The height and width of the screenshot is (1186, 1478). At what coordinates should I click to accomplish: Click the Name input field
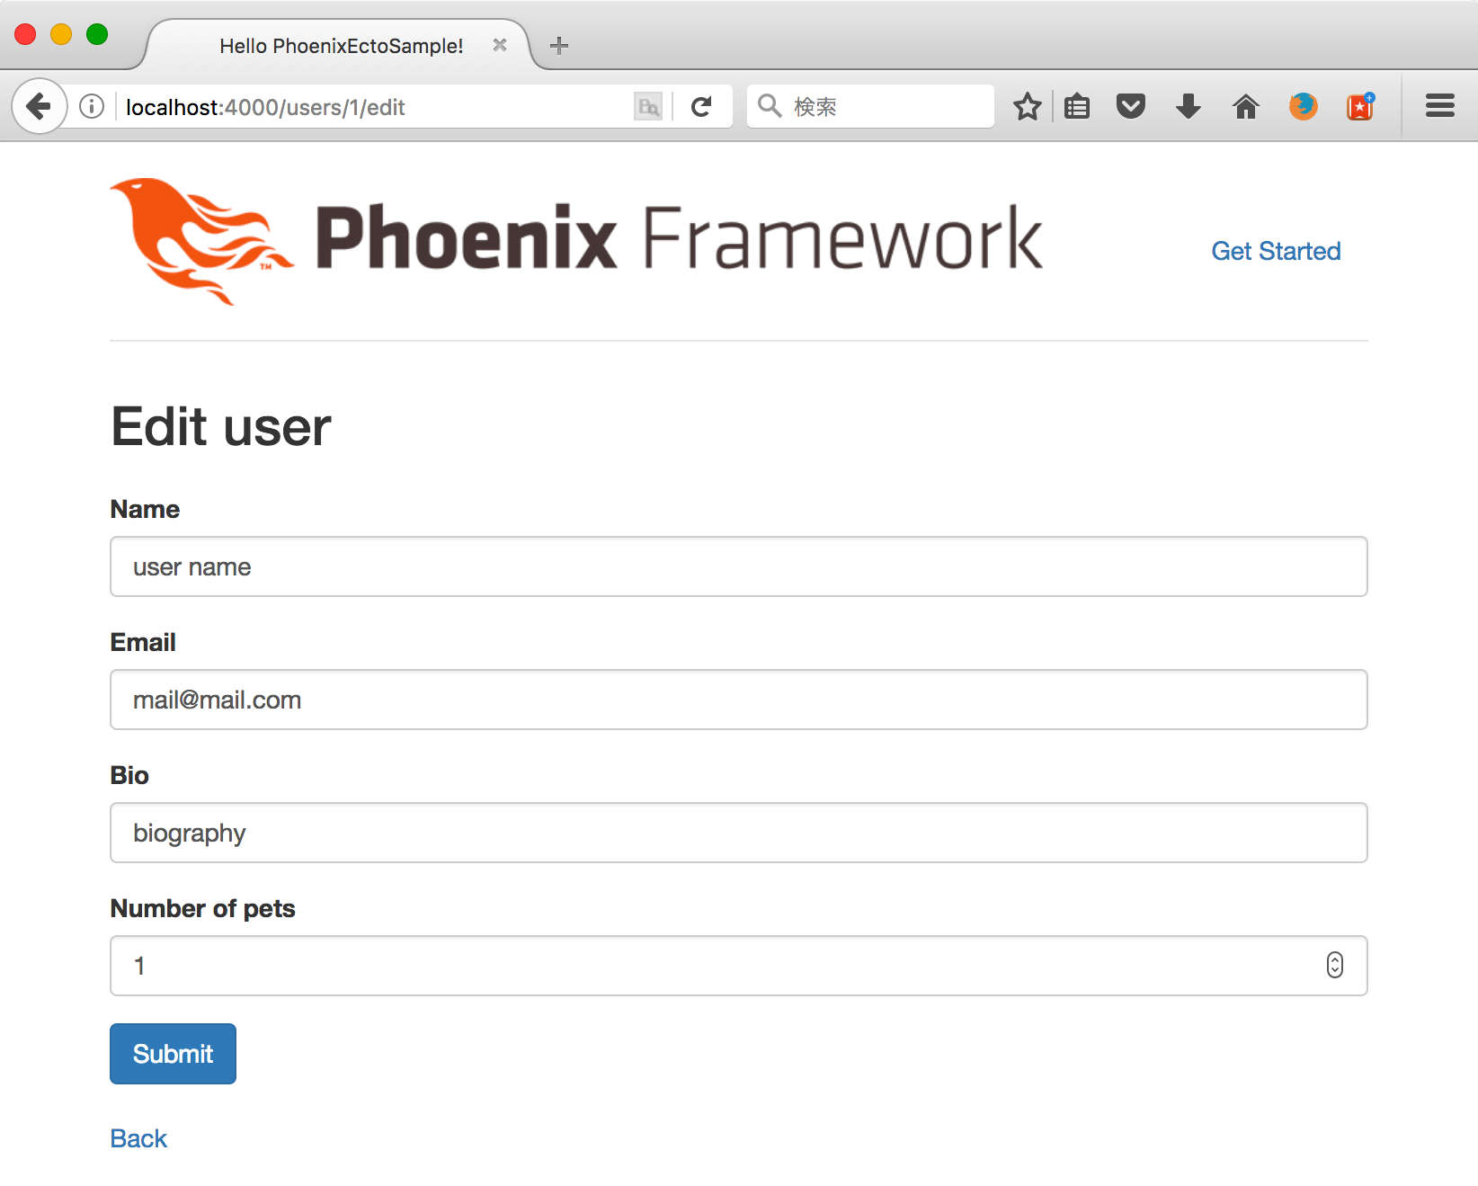[x=739, y=566]
